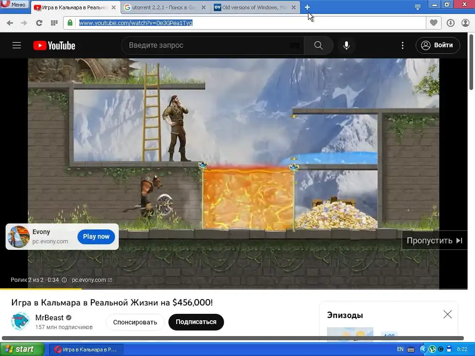This screenshot has height=356, width=475.
Task: Open the MrBeast channel avatar
Action: (20, 321)
